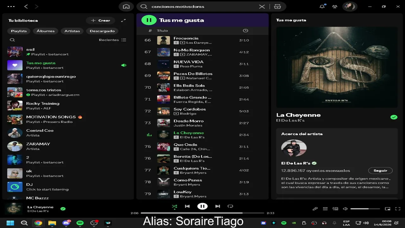This screenshot has height=228, width=405.
Task: Filter library by Álbumes
Action: [x=46, y=31]
